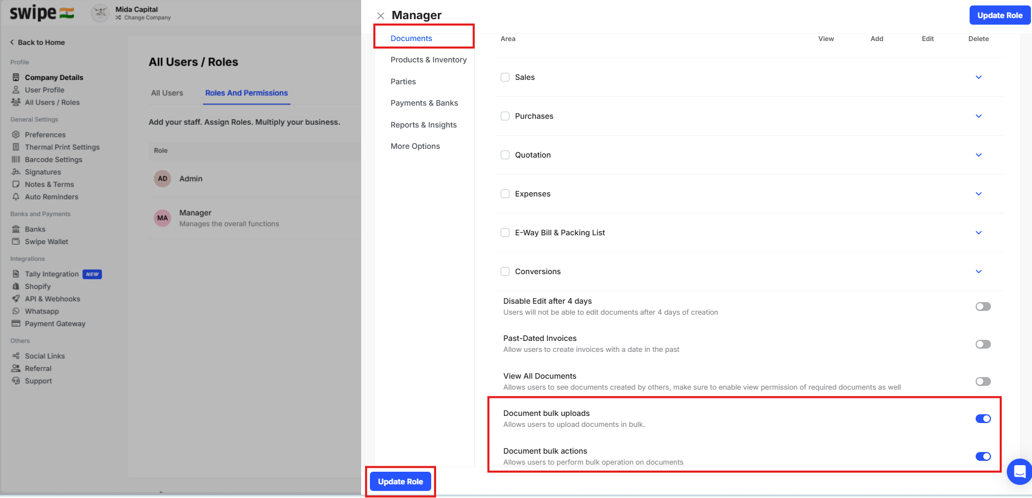The image size is (1032, 498).
Task: Click the Whatsapp icon
Action: click(16, 311)
